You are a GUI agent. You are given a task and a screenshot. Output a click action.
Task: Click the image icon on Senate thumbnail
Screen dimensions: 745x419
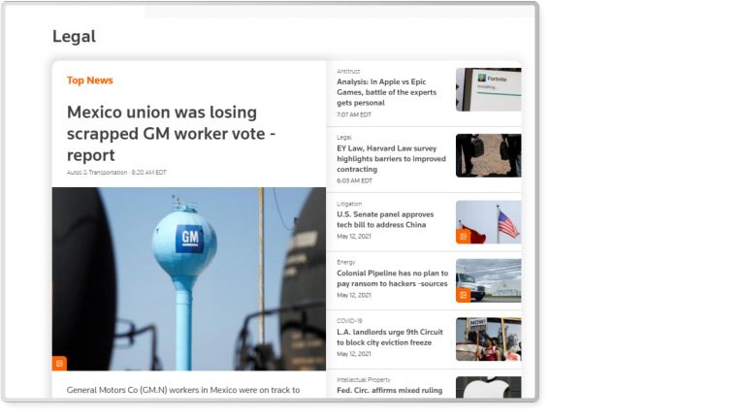click(464, 237)
